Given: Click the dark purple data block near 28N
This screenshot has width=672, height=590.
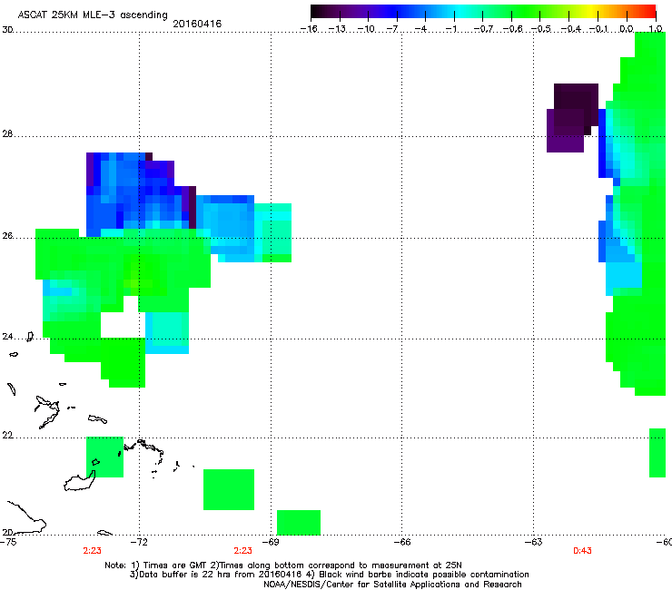Looking at the screenshot, I should click(572, 118).
